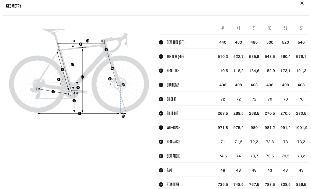Screen dimensions: 311x189
Task: Click the Geometry heading
Action: point(14,6)
